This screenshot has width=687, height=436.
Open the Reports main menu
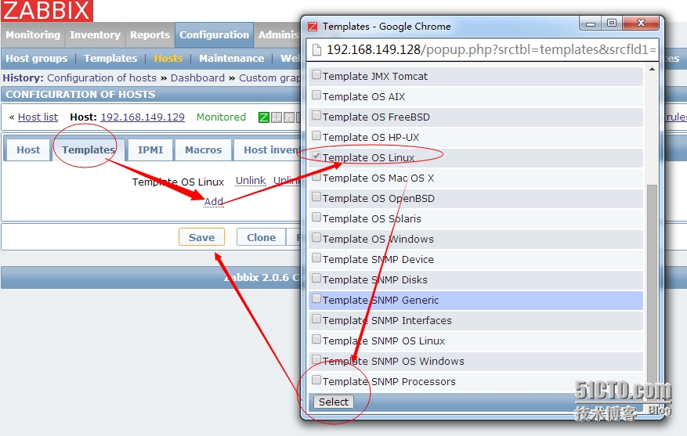pyautogui.click(x=150, y=35)
